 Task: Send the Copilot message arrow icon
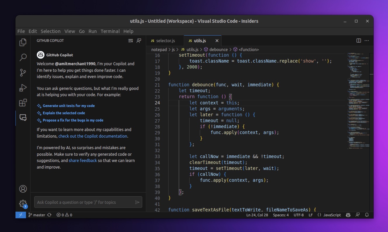tap(137, 202)
